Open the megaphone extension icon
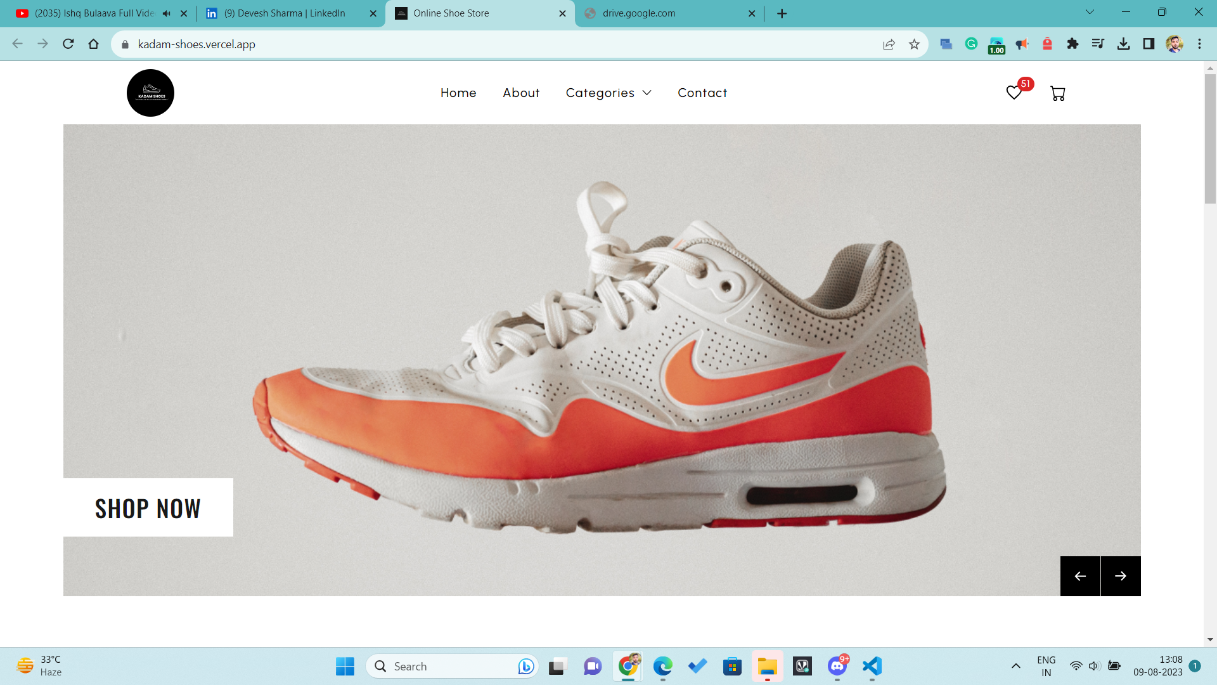 pos(1022,44)
